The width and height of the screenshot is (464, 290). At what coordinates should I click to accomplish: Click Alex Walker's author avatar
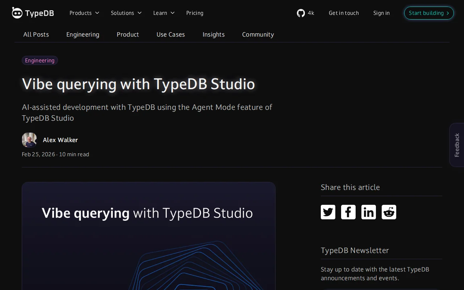pos(29,140)
